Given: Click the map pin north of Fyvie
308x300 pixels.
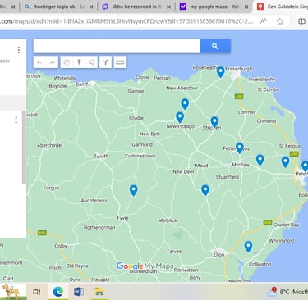Looking at the screenshot, I should [133, 190].
